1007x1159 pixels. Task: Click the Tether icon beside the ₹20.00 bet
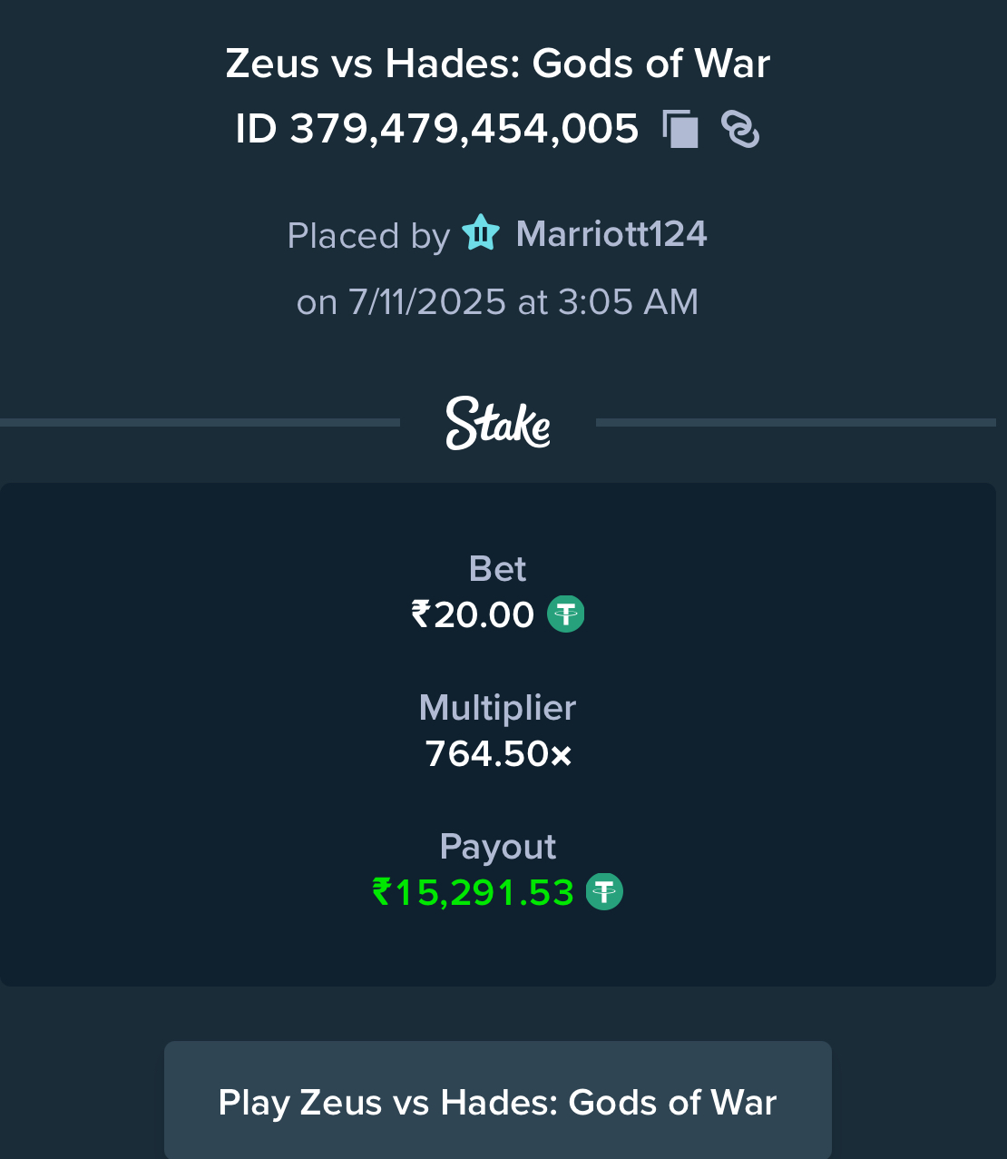(566, 614)
